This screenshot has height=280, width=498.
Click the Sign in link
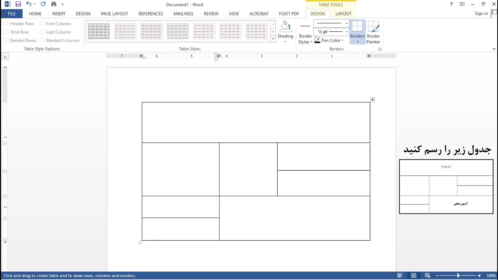481,13
